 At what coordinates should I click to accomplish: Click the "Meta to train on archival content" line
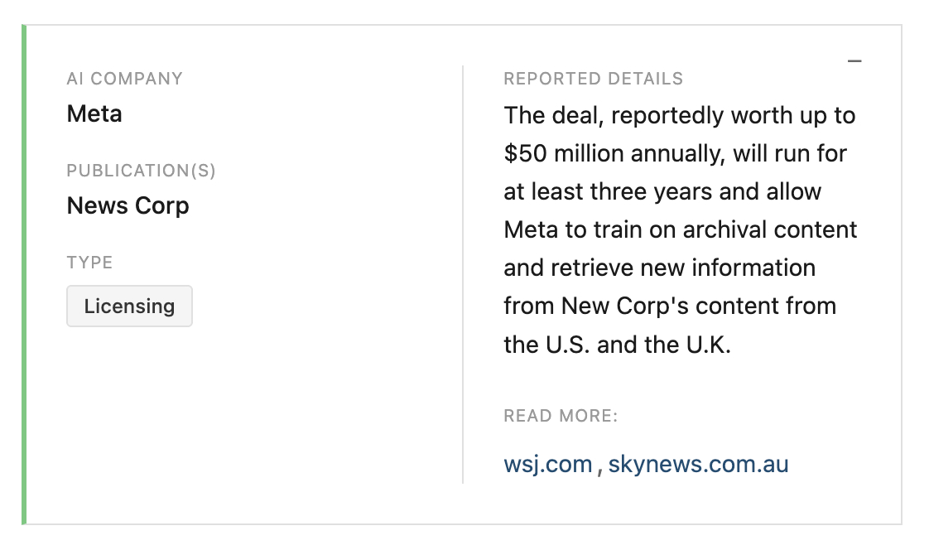pos(680,229)
